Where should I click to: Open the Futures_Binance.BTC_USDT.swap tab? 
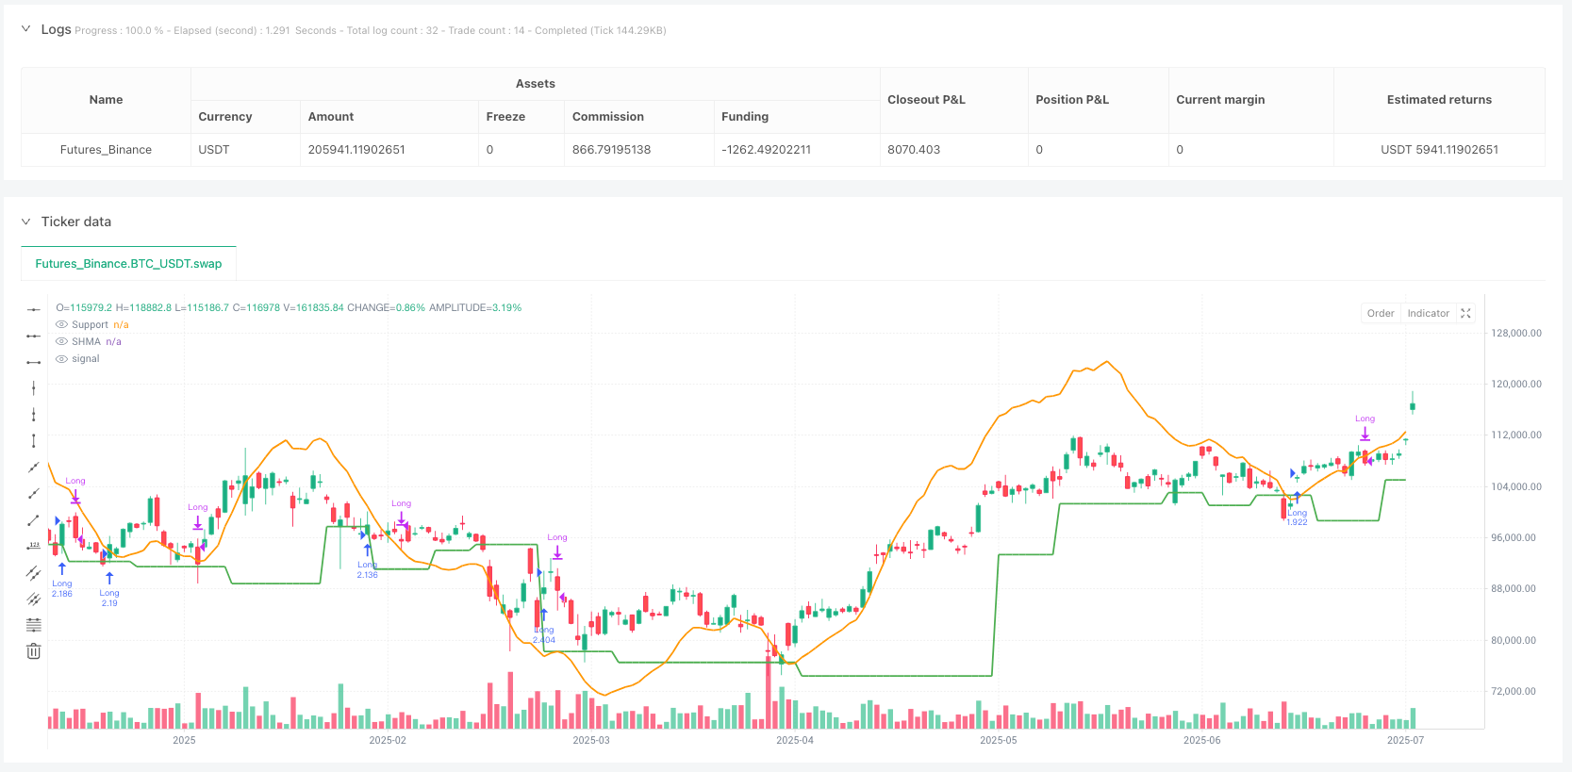point(128,264)
